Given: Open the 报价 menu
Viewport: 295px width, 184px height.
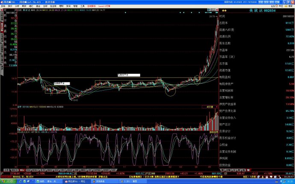Looking at the screenshot, I should pos(11,6).
